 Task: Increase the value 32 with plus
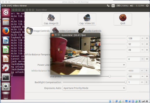click(x=147, y=44)
